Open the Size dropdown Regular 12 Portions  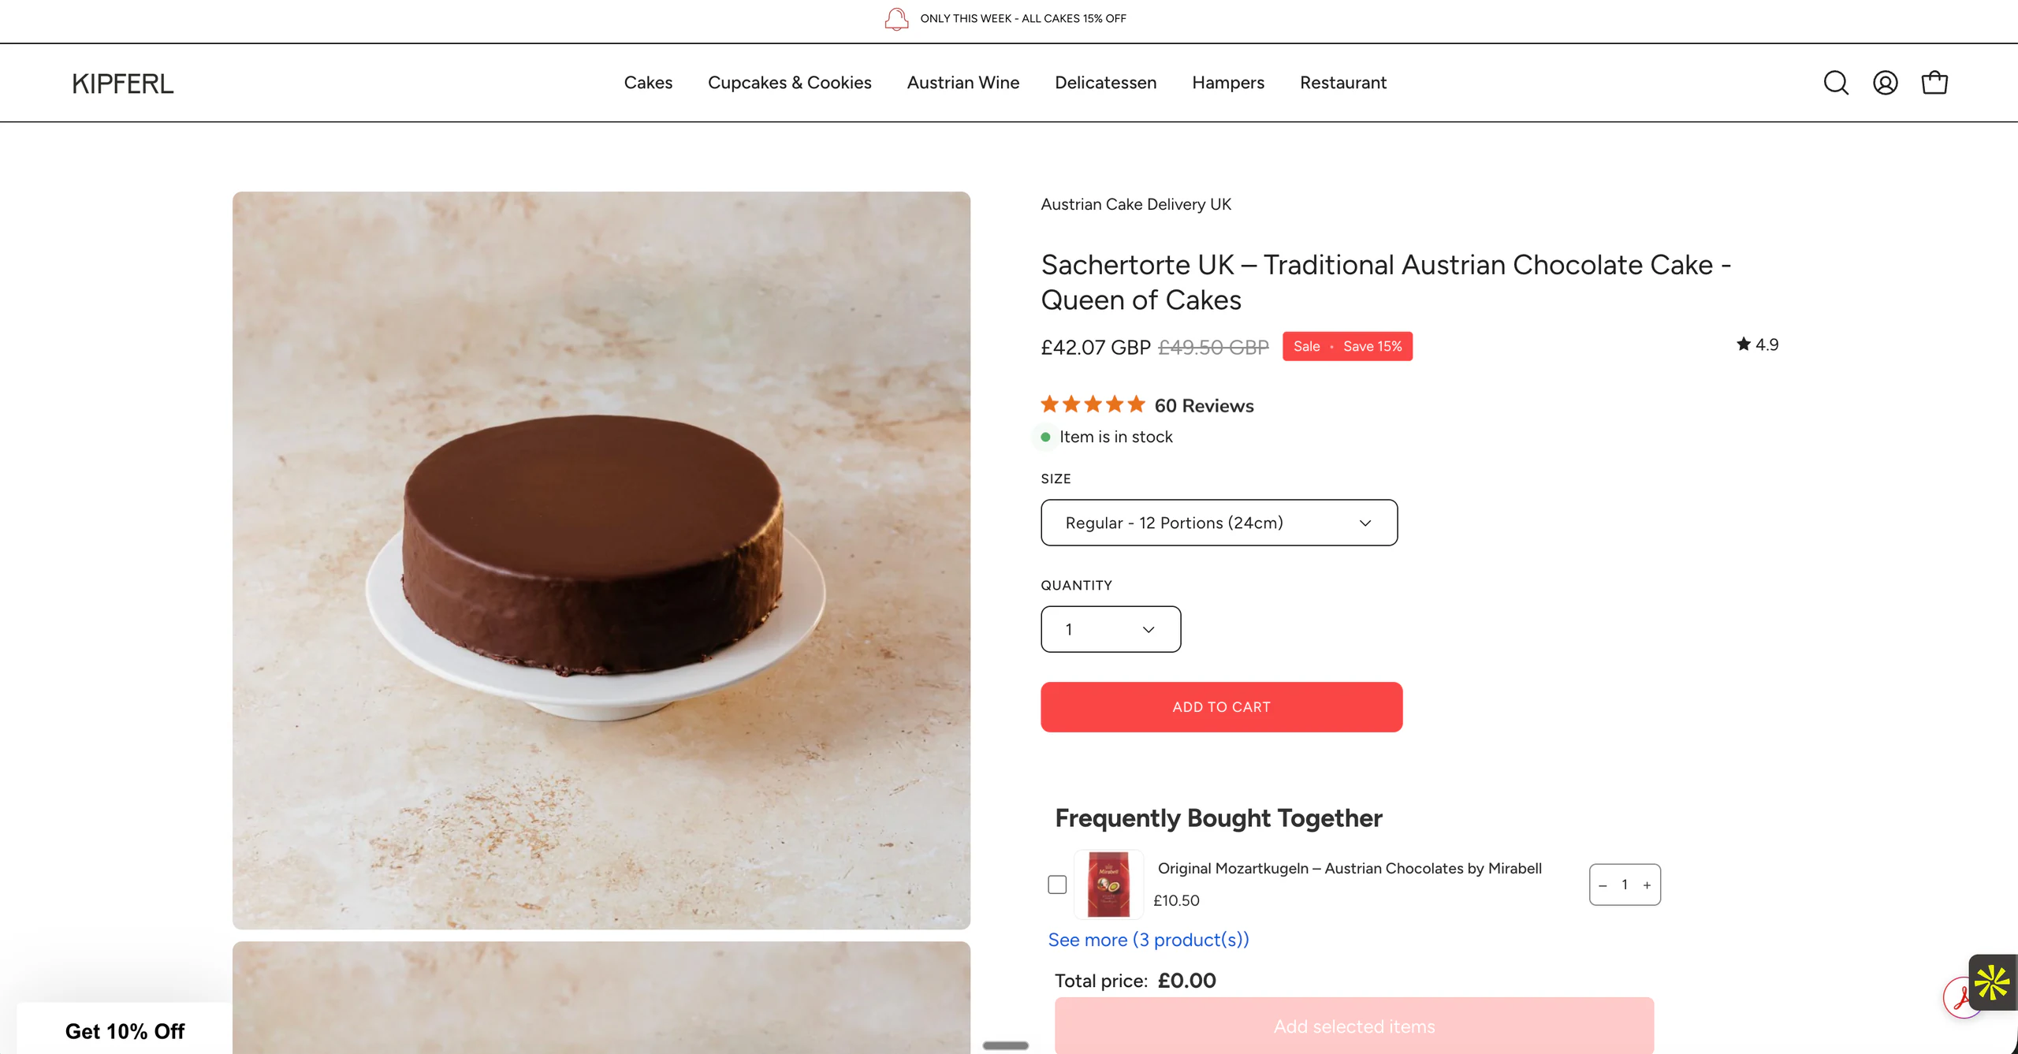point(1219,523)
